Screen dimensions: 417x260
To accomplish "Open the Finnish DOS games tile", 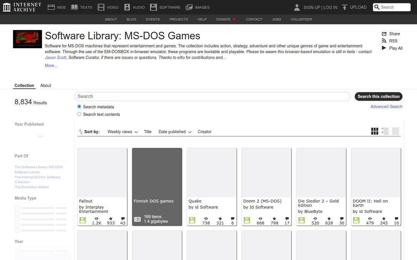I will [157, 187].
